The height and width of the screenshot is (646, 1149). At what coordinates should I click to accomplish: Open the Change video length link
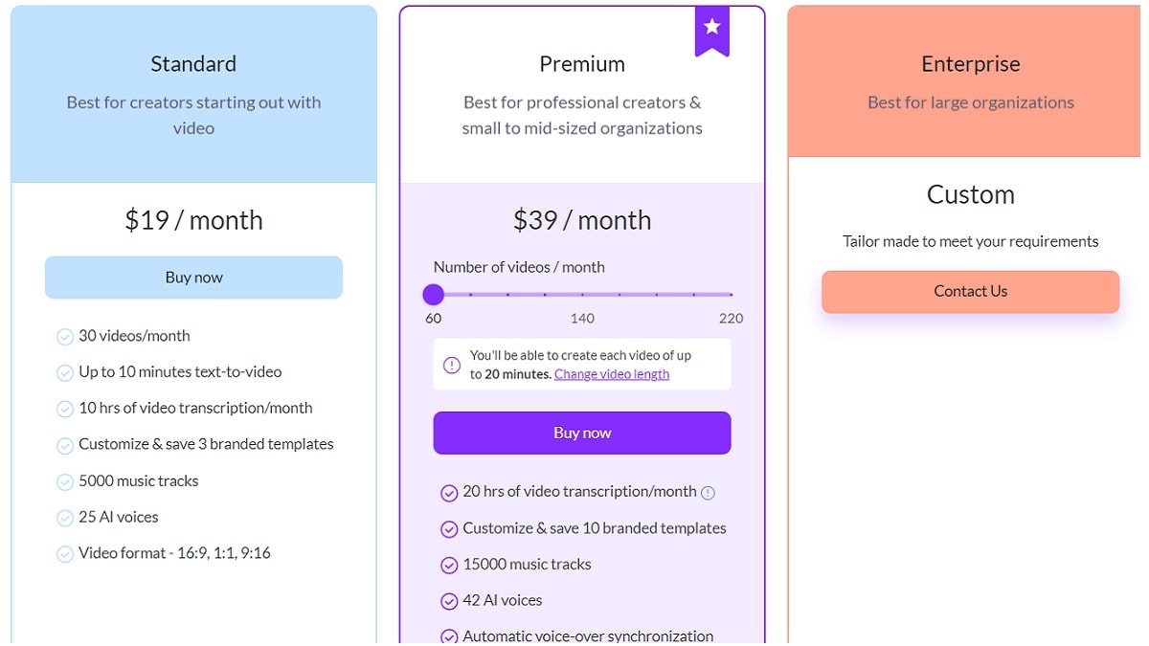point(612,374)
